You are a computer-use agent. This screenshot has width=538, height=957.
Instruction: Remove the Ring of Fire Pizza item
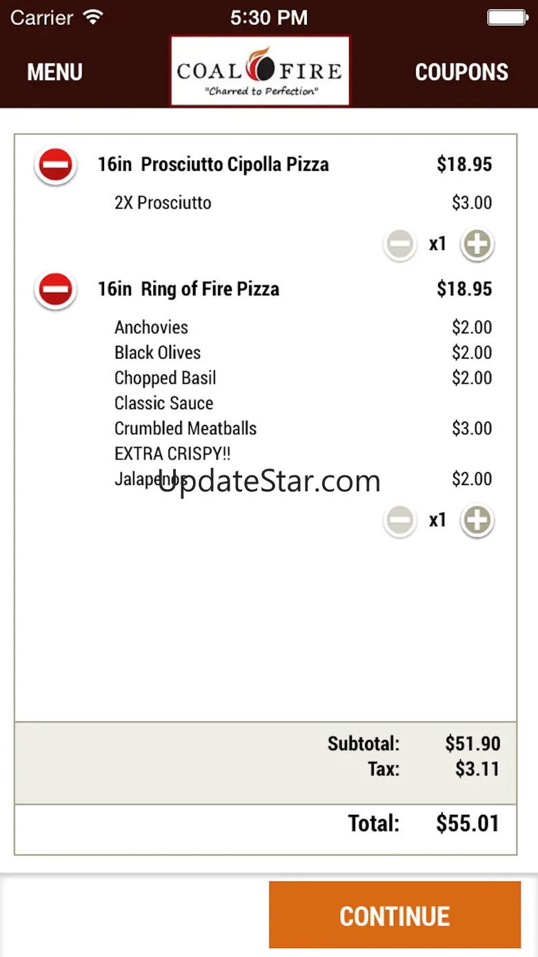pyautogui.click(x=55, y=290)
